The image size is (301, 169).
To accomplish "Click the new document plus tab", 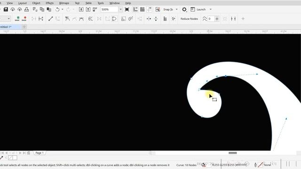I will pyautogui.click(x=24, y=27).
